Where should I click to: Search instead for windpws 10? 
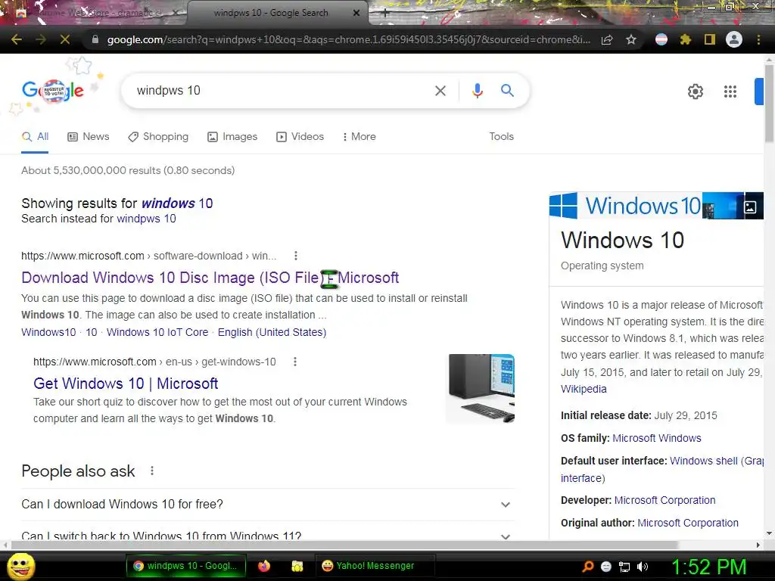[x=146, y=219]
